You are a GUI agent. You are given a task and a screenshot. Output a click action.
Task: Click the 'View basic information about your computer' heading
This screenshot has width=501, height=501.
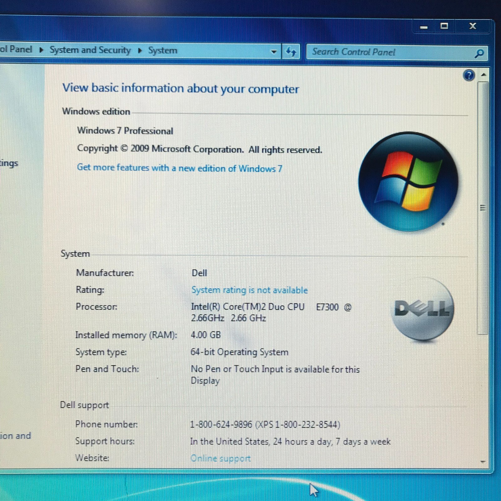pos(181,89)
